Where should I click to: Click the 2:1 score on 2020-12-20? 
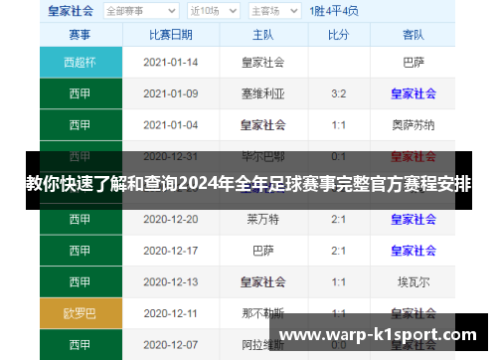click(x=339, y=219)
